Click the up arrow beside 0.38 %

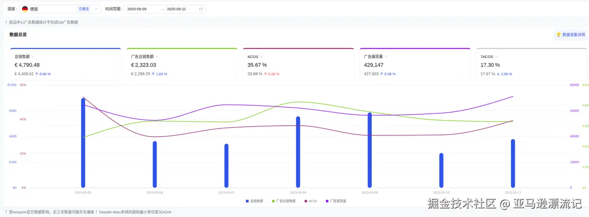tap(381, 74)
